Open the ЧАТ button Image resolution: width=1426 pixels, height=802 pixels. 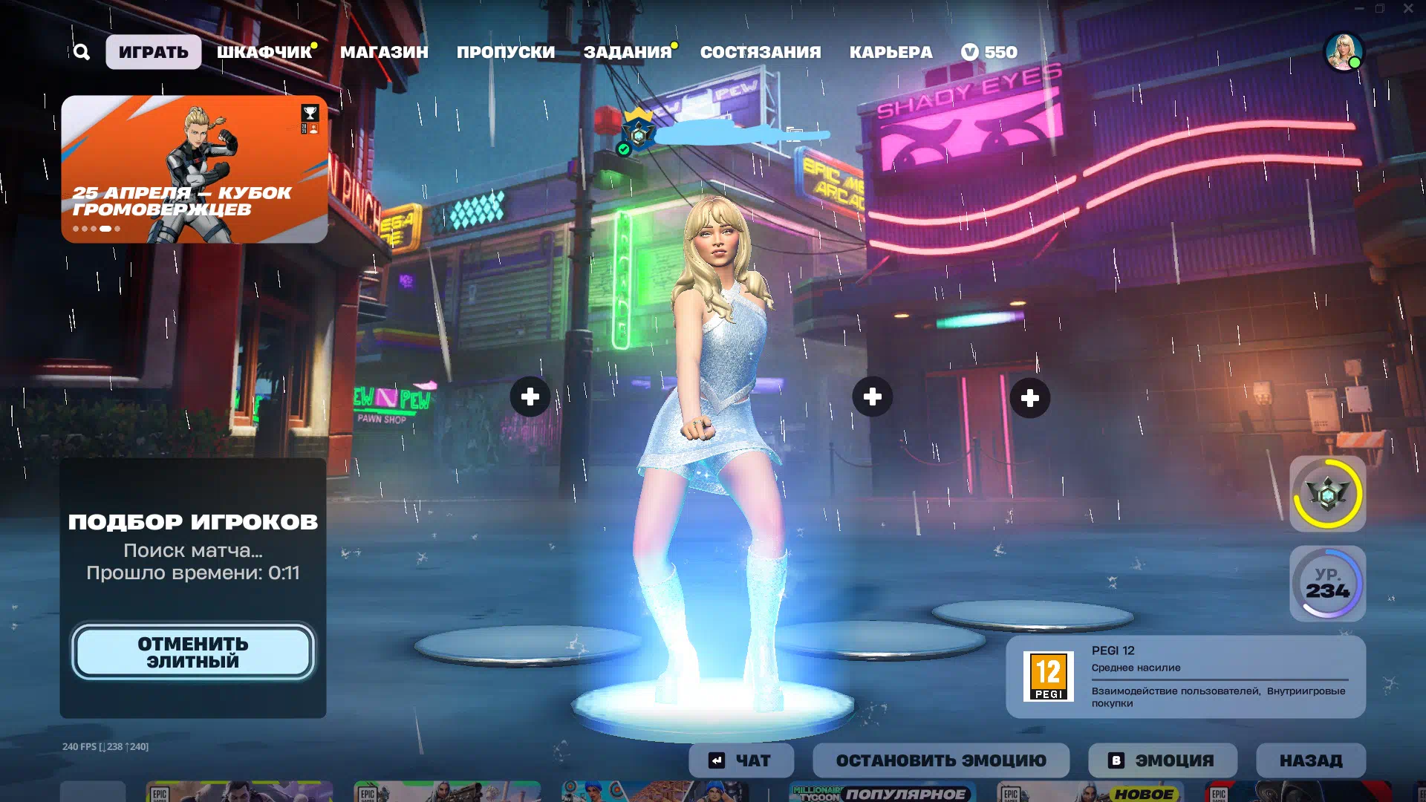740,760
